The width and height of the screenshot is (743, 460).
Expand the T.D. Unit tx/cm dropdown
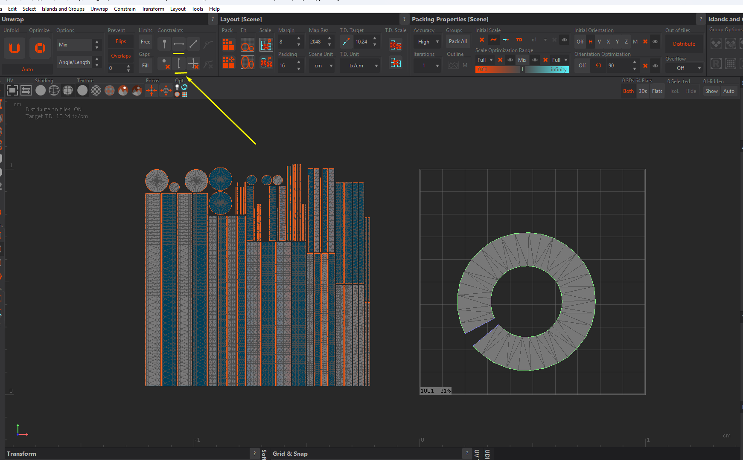tap(359, 66)
